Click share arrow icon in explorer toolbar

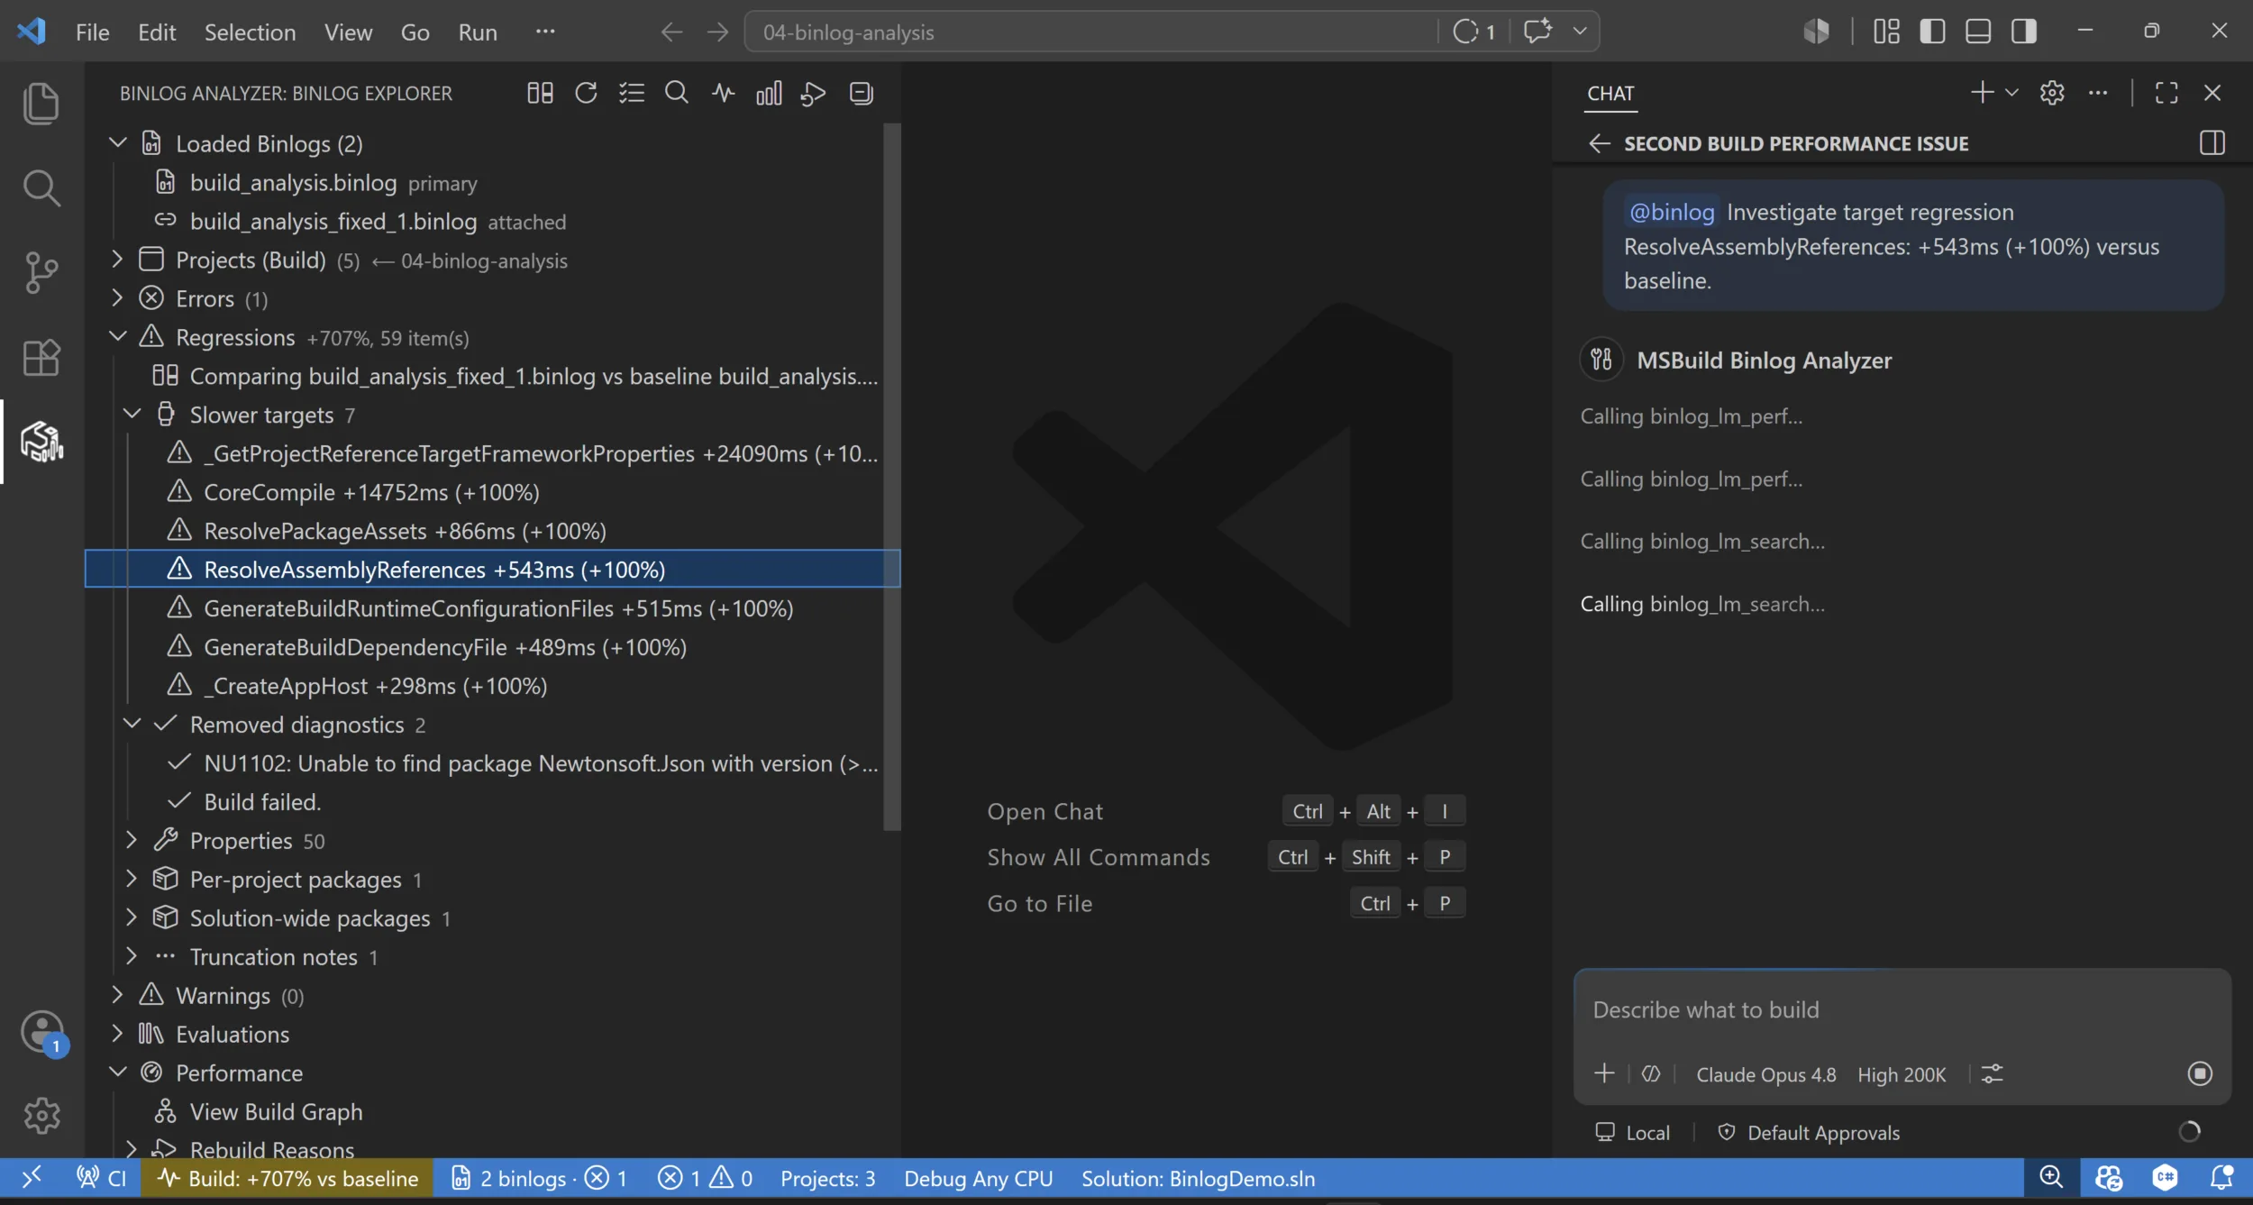(814, 93)
